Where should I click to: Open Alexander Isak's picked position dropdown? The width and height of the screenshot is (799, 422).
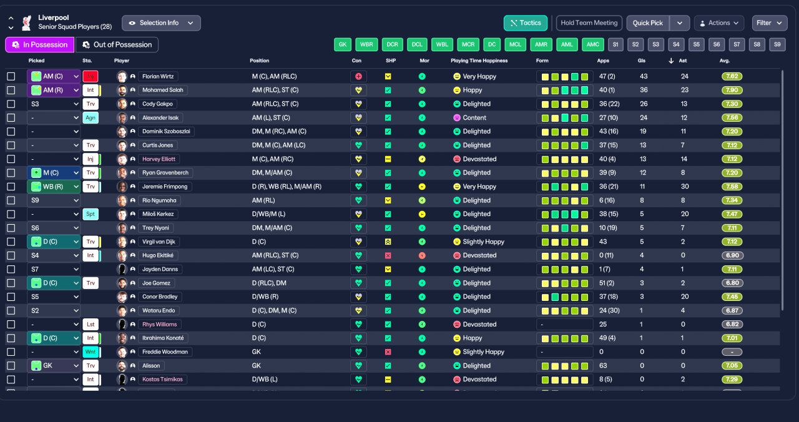(54, 117)
